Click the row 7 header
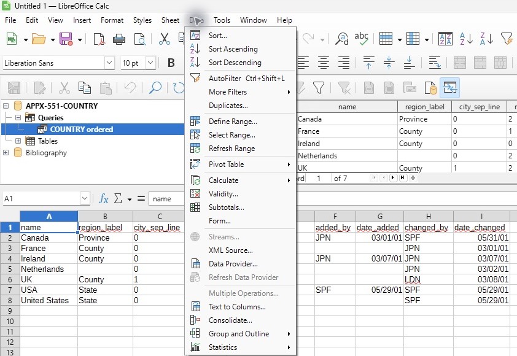 click(10, 290)
